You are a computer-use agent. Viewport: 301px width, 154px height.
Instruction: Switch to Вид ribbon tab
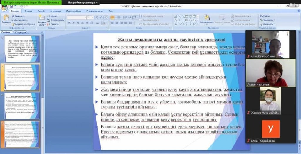(111, 11)
